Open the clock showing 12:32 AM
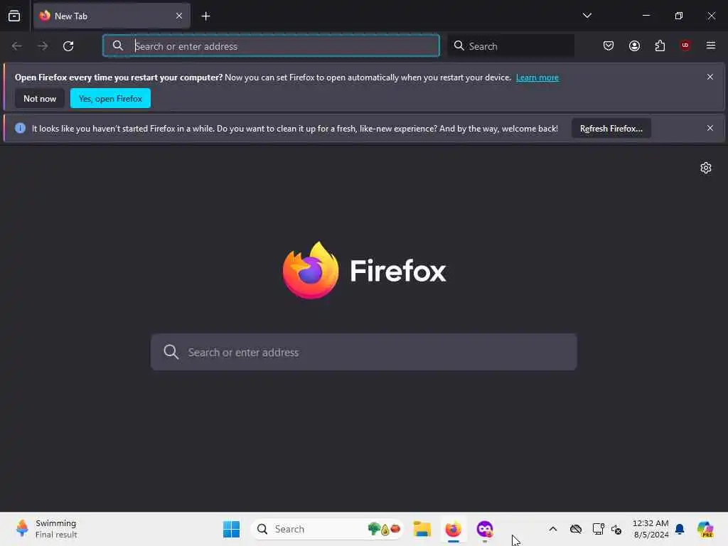The width and height of the screenshot is (728, 546). tap(651, 529)
